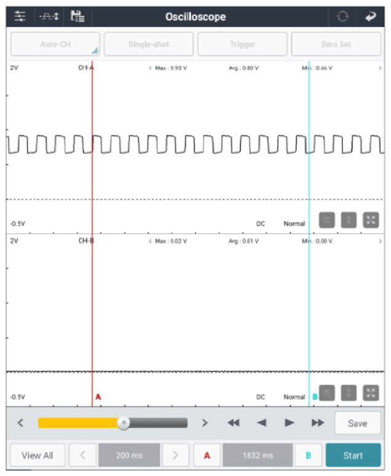Open the channel settings sliders icon
The height and width of the screenshot is (476, 391).
(20, 17)
